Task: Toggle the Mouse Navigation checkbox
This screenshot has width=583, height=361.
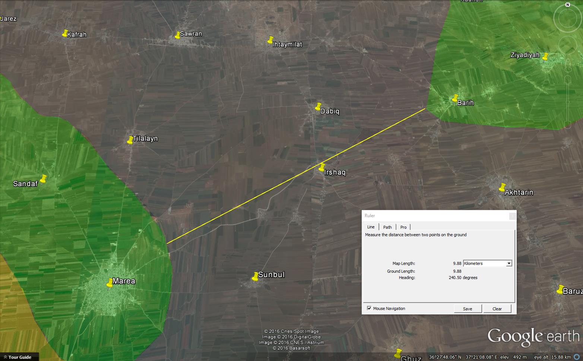Action: point(369,308)
